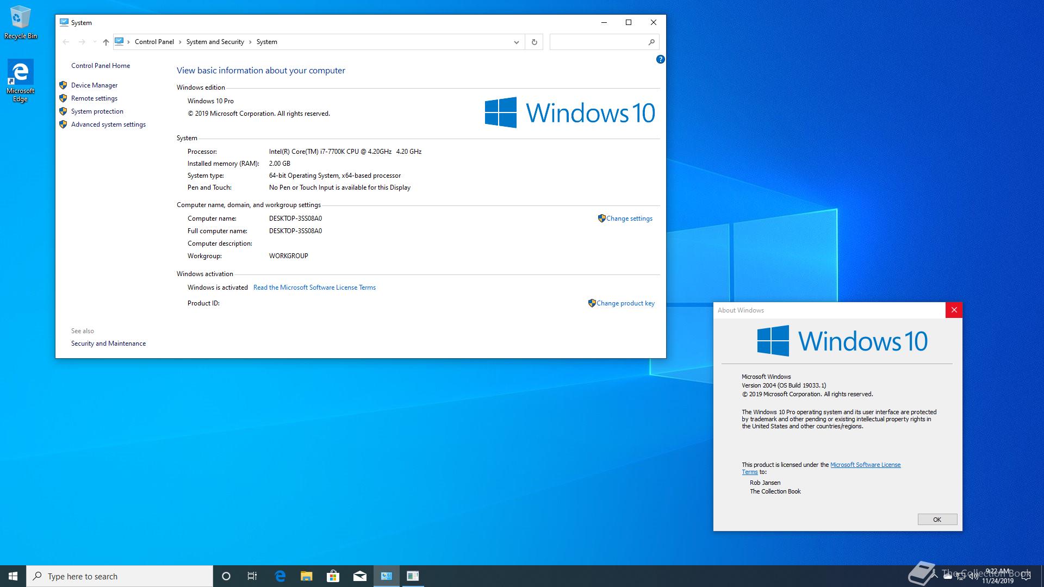This screenshot has height=587, width=1044.
Task: Select System and Security breadcrumb
Action: pyautogui.click(x=215, y=42)
